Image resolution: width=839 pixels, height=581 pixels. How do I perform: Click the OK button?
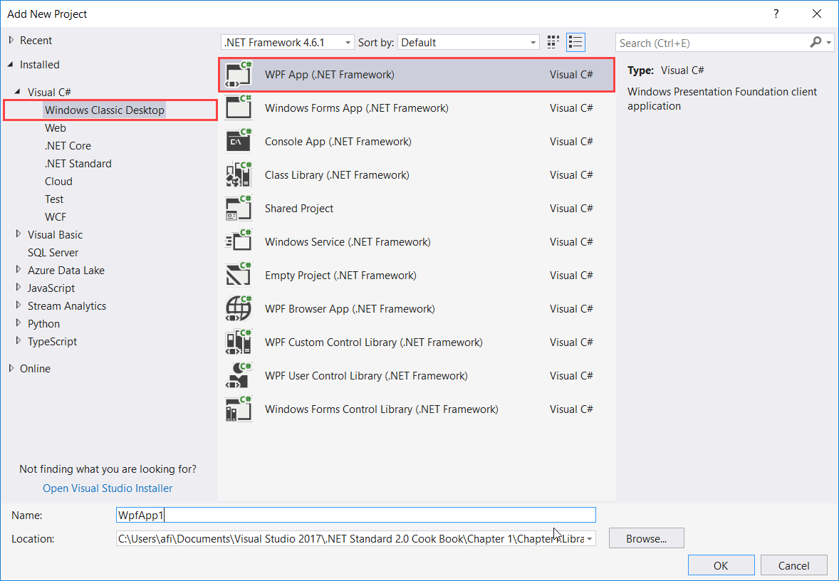tap(721, 565)
